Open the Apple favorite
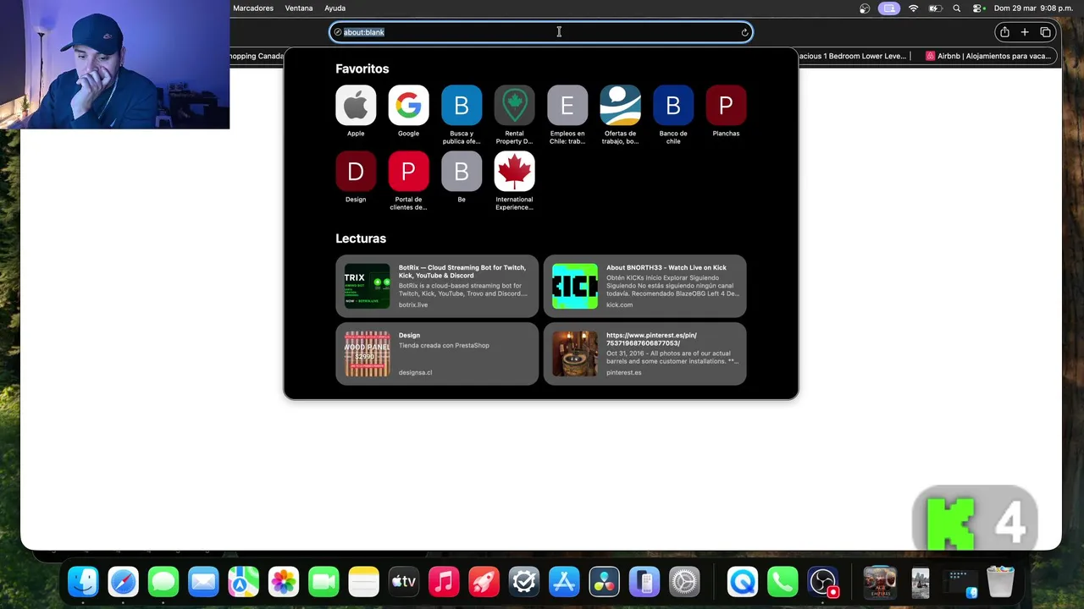Viewport: 1084px width, 609px height. tap(356, 106)
